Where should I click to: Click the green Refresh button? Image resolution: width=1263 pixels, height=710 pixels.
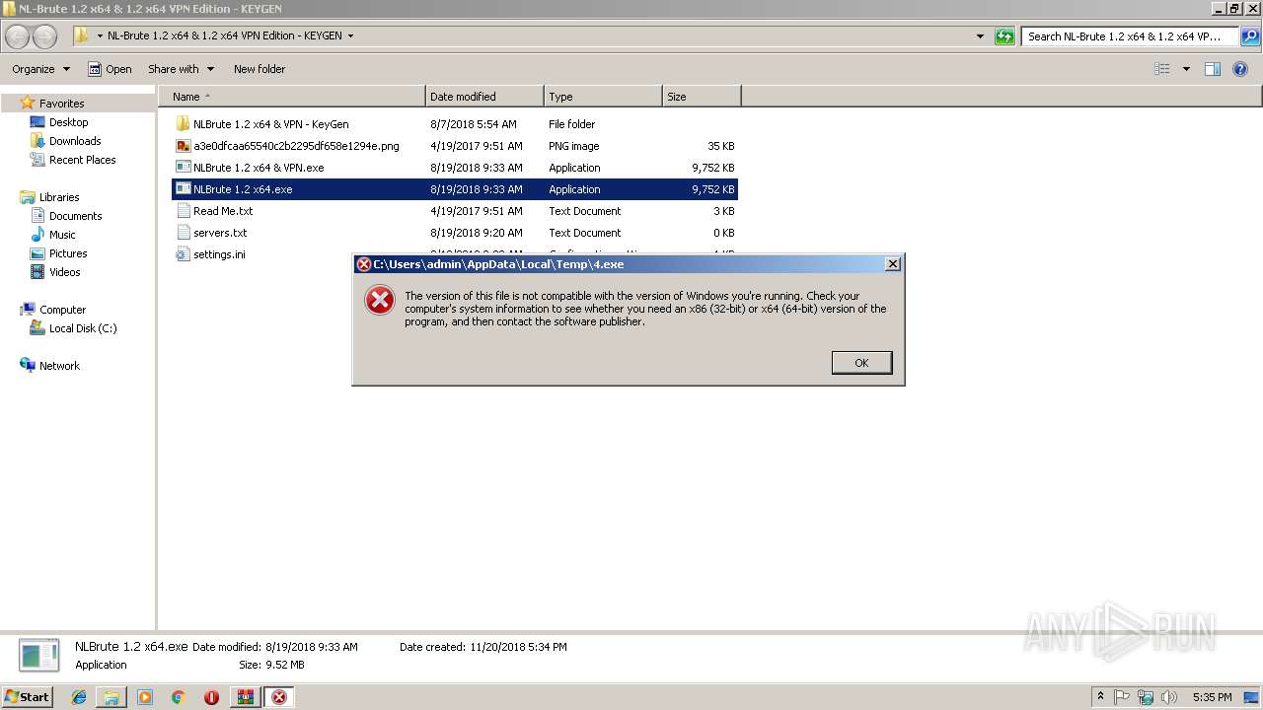pyautogui.click(x=1004, y=36)
